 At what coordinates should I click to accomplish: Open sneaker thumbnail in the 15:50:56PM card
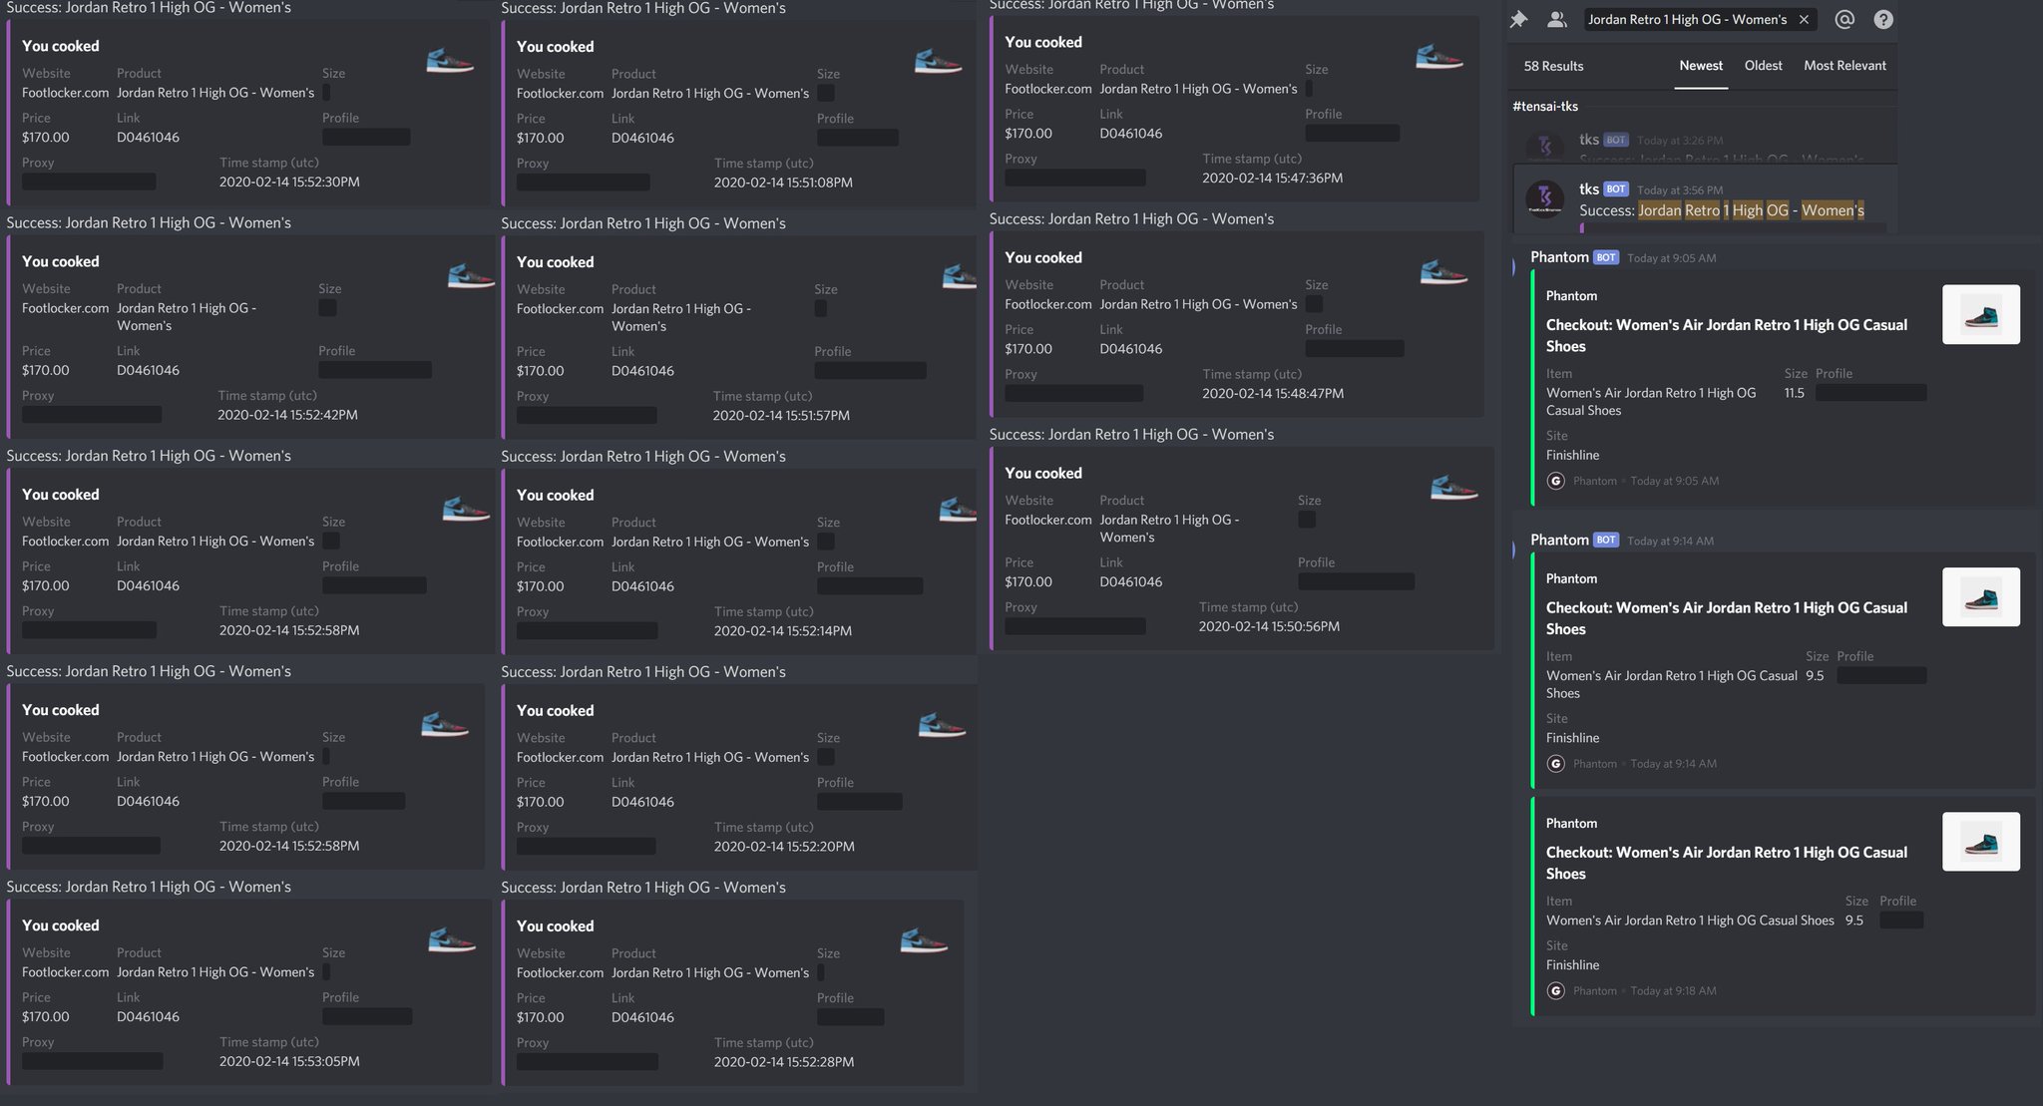click(x=1454, y=488)
